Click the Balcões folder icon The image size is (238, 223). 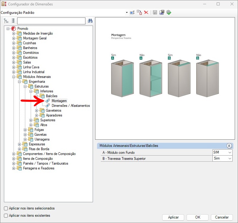pos(42,96)
